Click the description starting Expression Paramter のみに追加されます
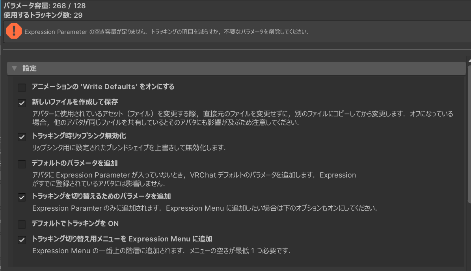Screen dimensions: 471x271 pyautogui.click(x=205, y=208)
